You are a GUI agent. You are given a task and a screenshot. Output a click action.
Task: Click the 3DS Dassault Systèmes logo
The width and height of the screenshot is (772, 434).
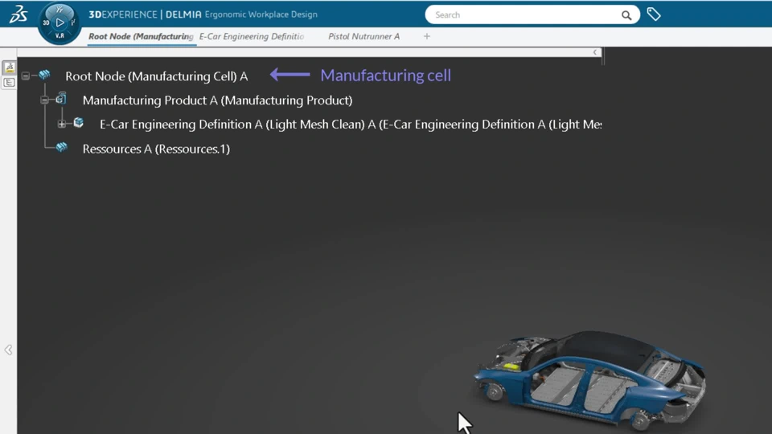click(x=18, y=14)
